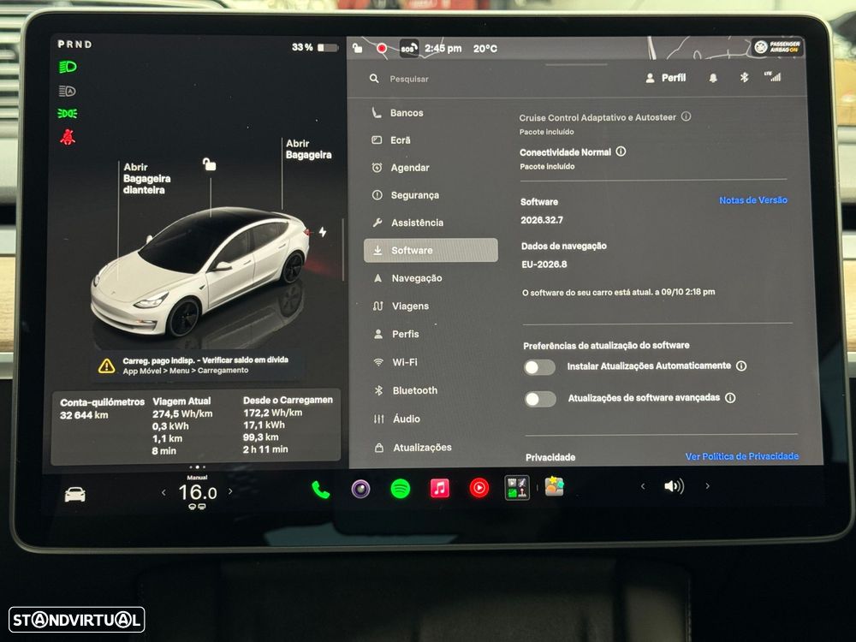Show info for Conectividade Normal

tap(621, 152)
